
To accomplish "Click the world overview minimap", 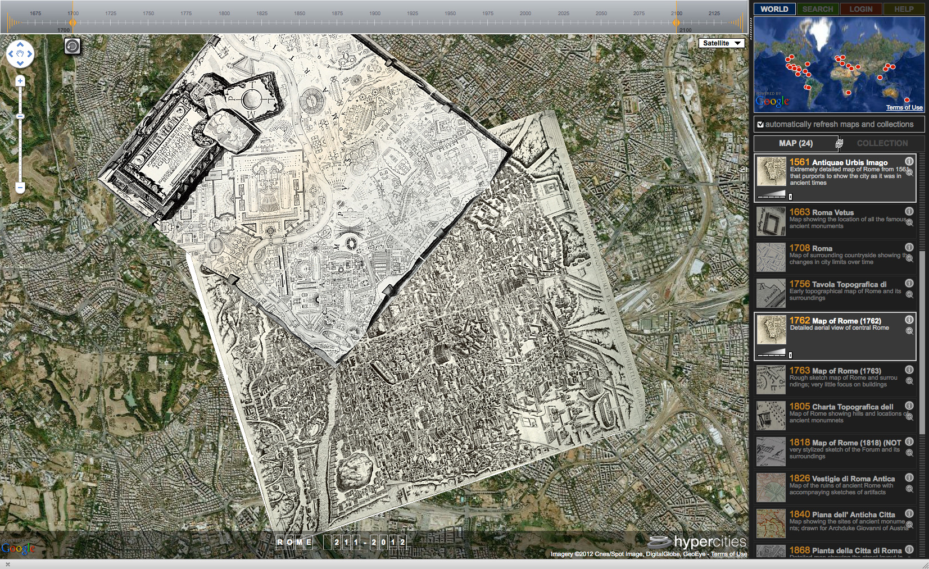I will click(839, 64).
